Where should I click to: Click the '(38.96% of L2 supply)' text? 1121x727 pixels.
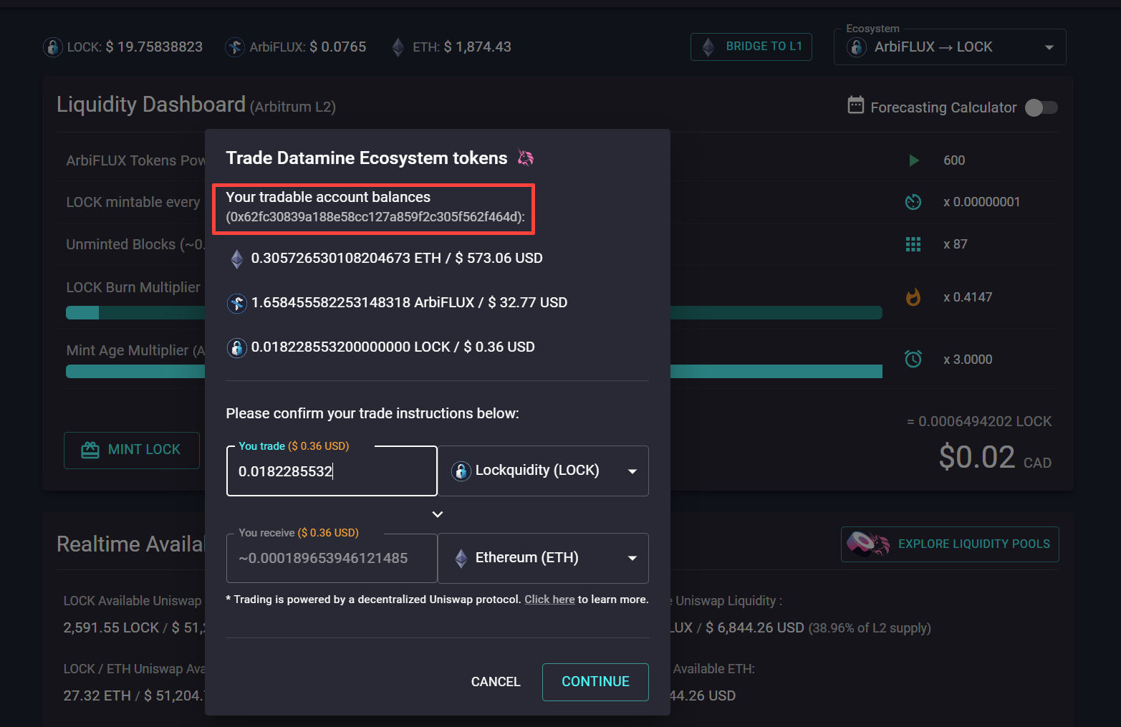click(870, 628)
